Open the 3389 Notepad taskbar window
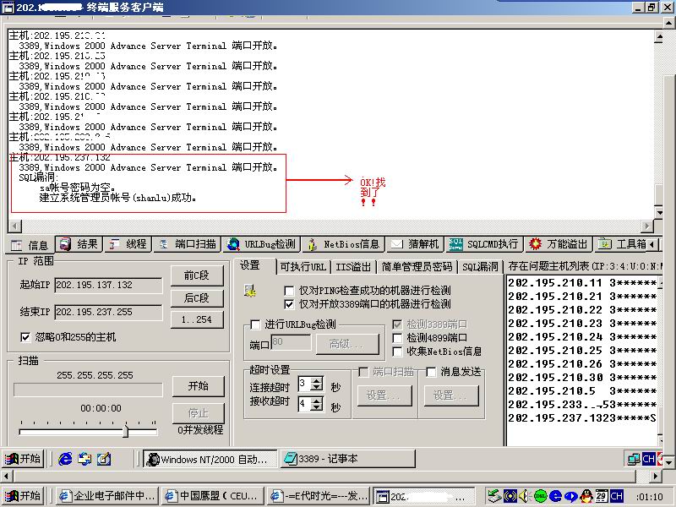The image size is (676, 507). [348, 459]
